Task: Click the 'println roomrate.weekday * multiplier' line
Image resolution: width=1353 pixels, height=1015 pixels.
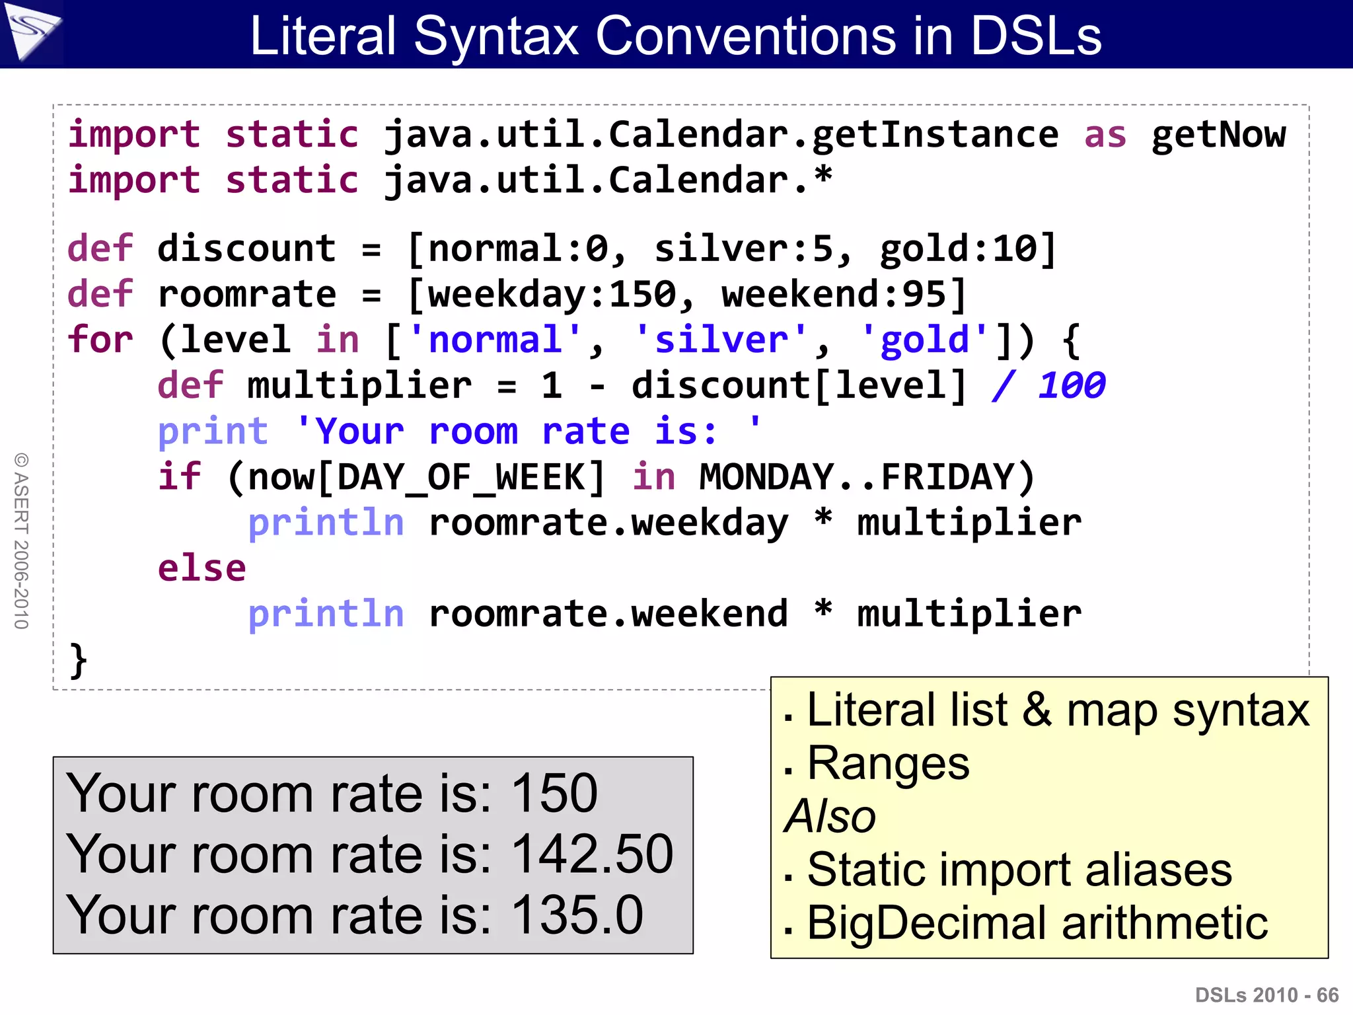Action: 665,523
